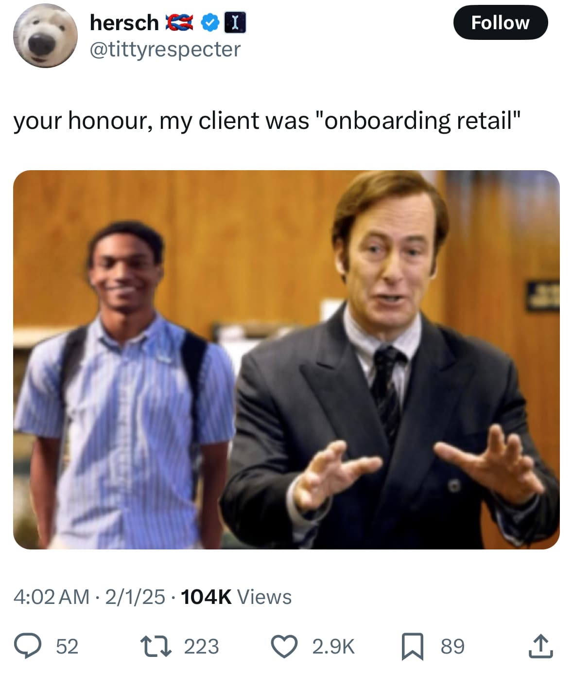The image size is (573, 690).
Task: Open the polar bear profile avatar
Action: pos(45,35)
